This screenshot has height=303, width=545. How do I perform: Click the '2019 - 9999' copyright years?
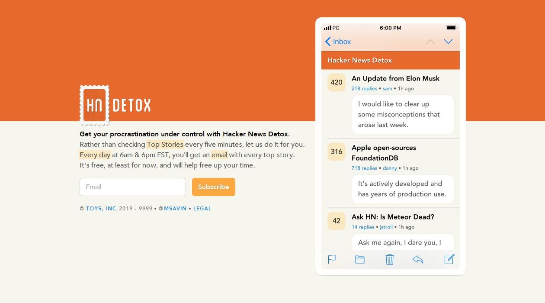pos(136,209)
